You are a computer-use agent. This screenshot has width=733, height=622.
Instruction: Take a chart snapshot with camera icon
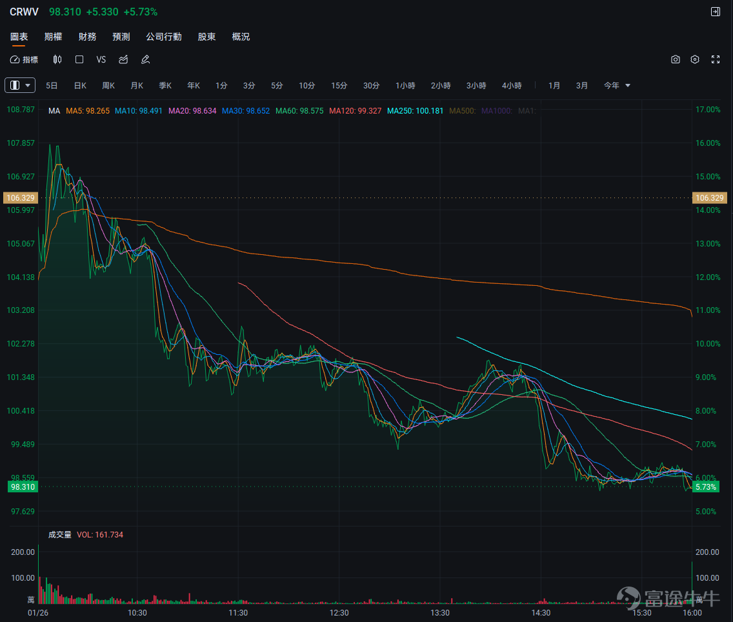[675, 59]
